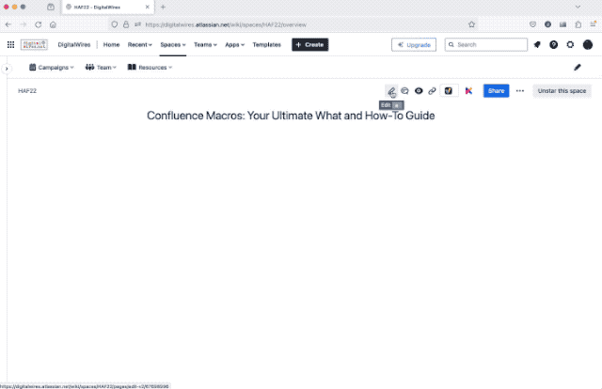Screen dimensions: 602x389
Task: Copy page link icon
Action: tap(433, 91)
